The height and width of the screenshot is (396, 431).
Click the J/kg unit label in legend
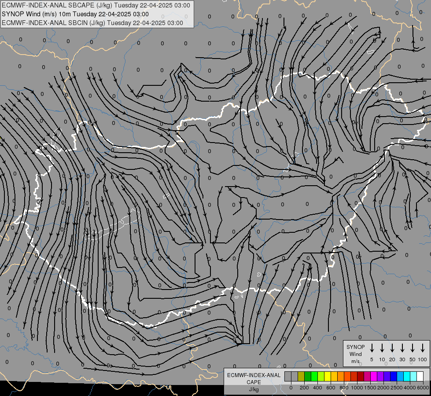[x=254, y=389]
